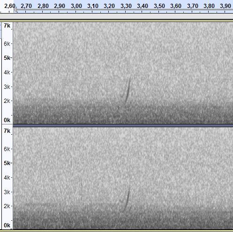This screenshot has width=233, height=232.
Task: Click the 7k label on upper channel scale
Action: [x=7, y=26]
